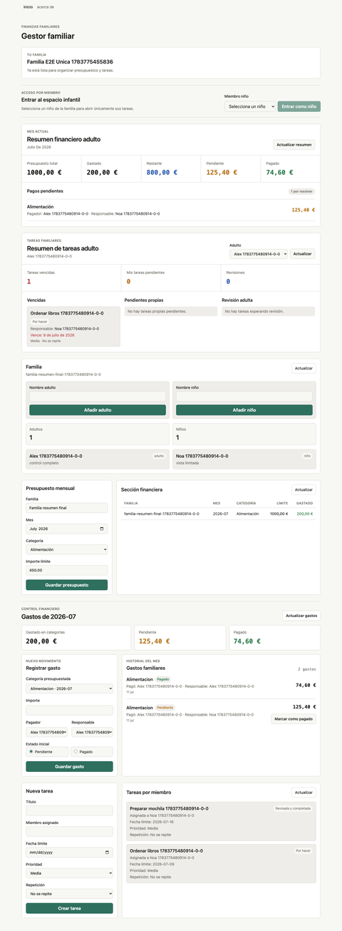Click Actualizar in Sección financiera

[x=304, y=490]
